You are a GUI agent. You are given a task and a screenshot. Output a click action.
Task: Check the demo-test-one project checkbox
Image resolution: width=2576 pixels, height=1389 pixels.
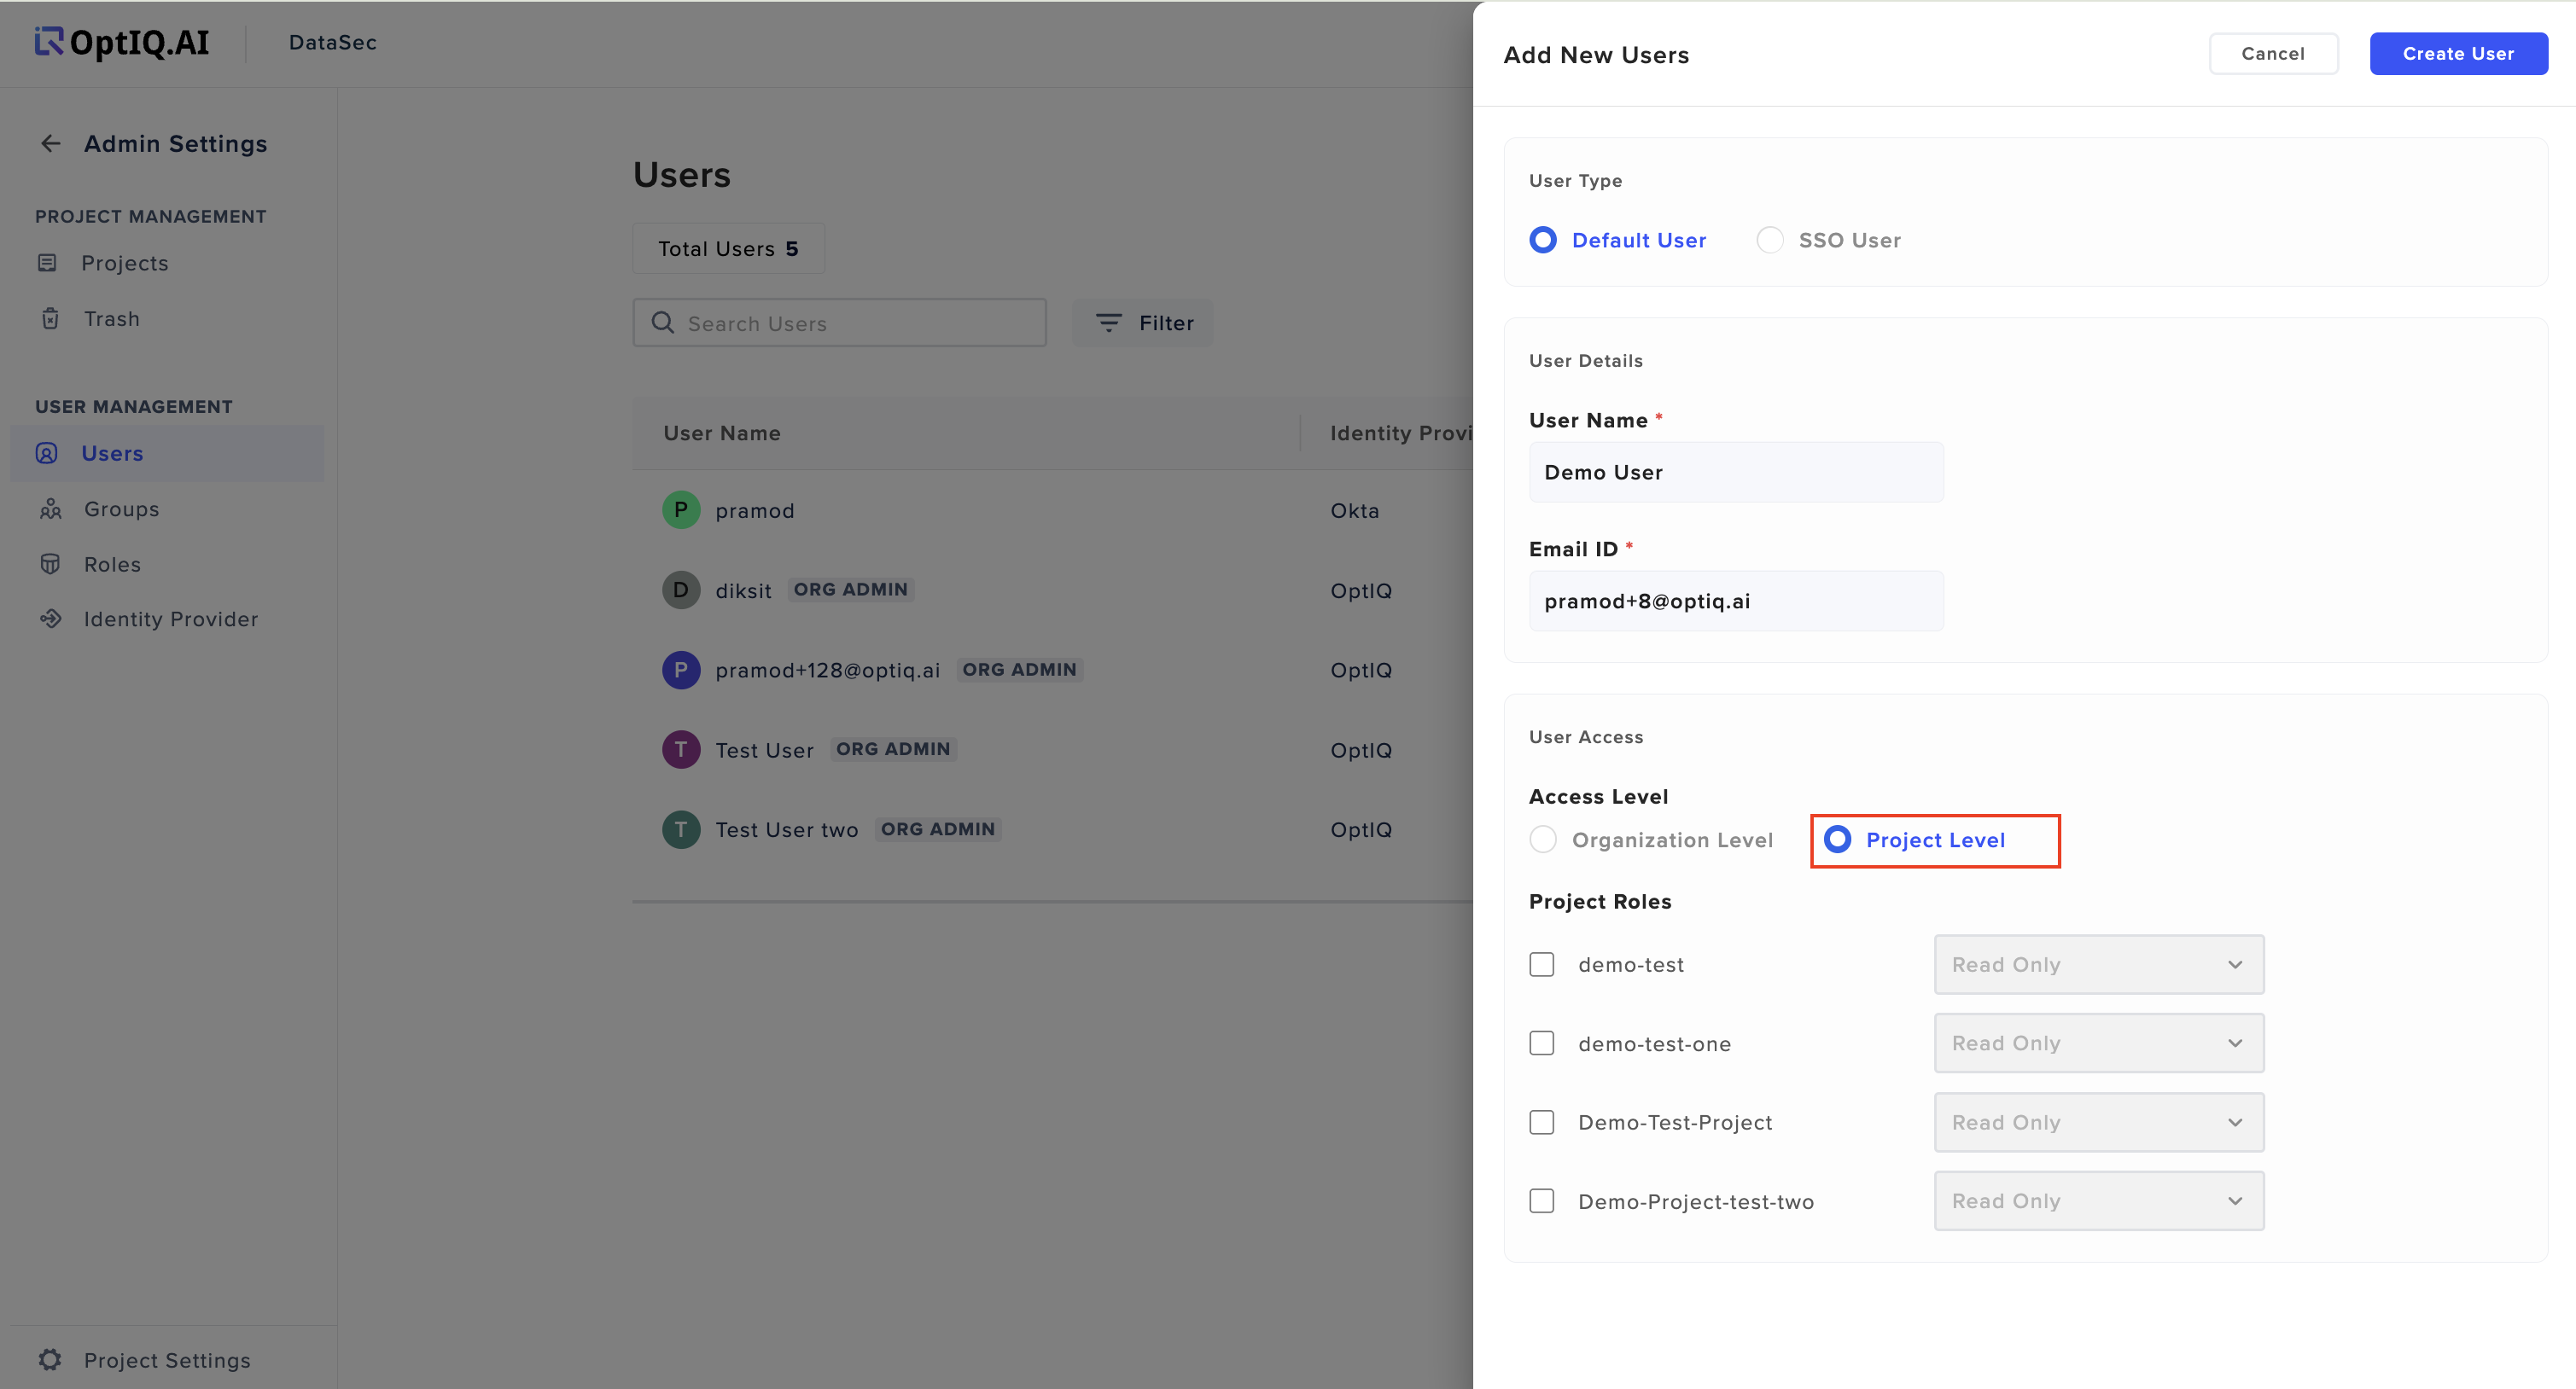pyautogui.click(x=1542, y=1043)
